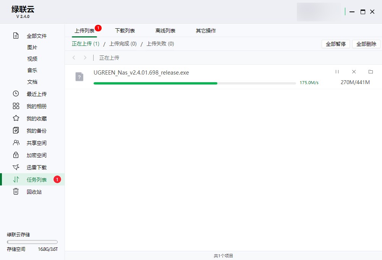Click the 任务列表 transfer arrows icon
The image size is (382, 260).
coord(16,179)
